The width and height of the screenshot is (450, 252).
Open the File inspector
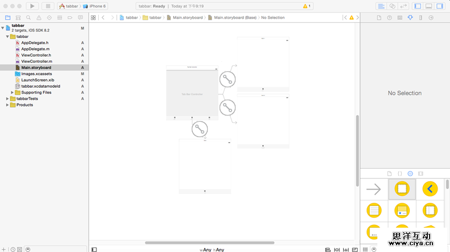(x=379, y=18)
